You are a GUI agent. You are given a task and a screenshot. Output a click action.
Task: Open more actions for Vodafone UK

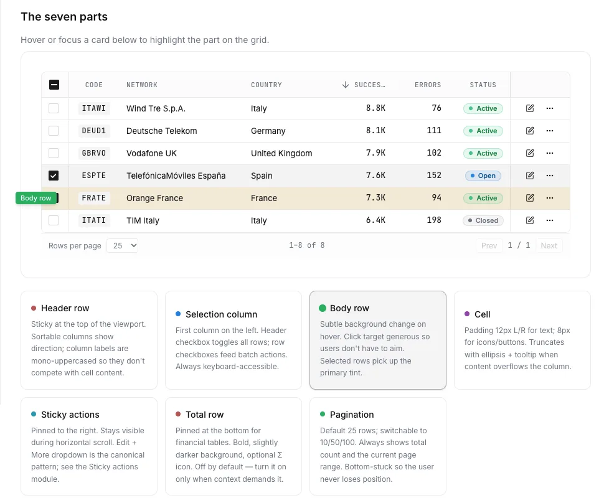(550, 153)
